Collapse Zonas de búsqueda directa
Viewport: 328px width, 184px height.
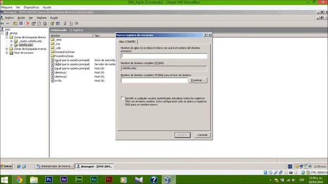tap(7, 37)
